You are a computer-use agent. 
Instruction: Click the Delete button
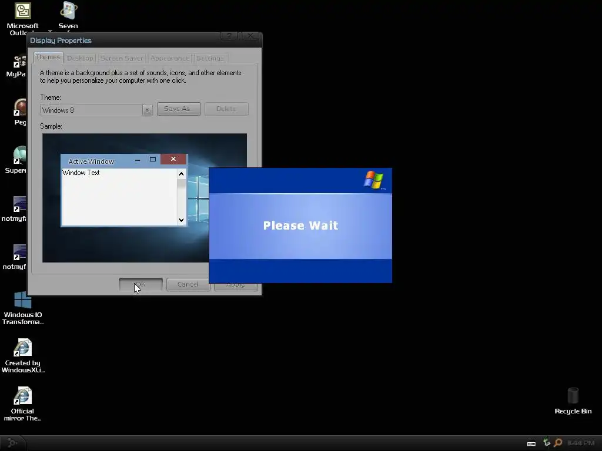coord(226,109)
